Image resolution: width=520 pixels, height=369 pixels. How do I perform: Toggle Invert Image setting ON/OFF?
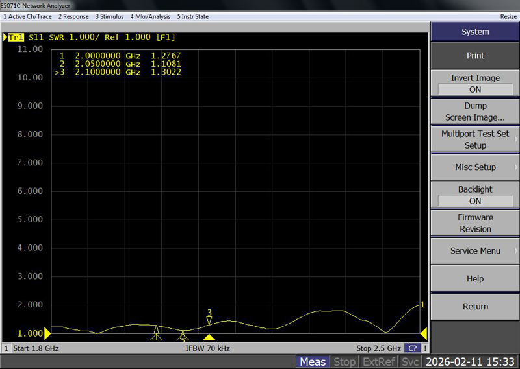(475, 84)
